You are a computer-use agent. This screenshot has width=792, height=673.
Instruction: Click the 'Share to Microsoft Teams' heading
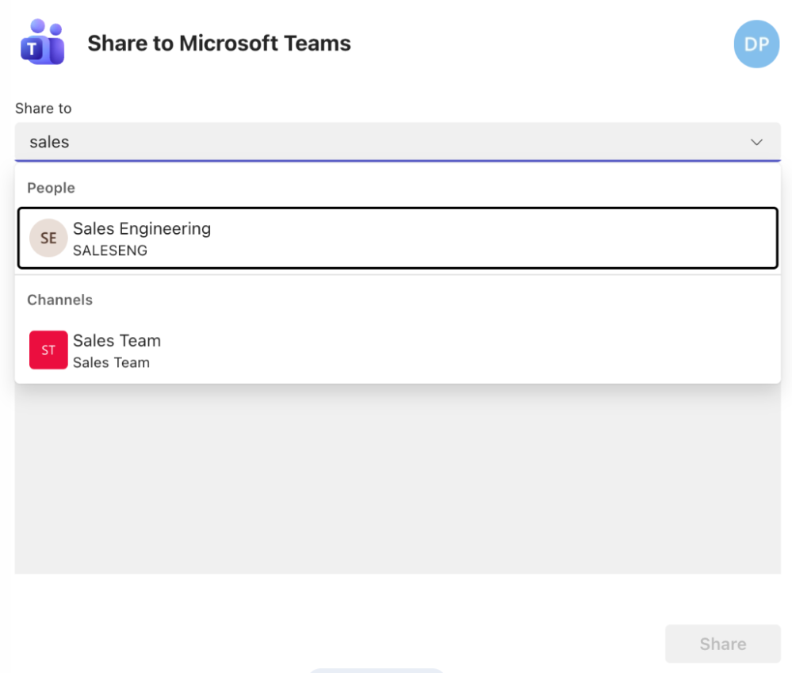pos(220,44)
